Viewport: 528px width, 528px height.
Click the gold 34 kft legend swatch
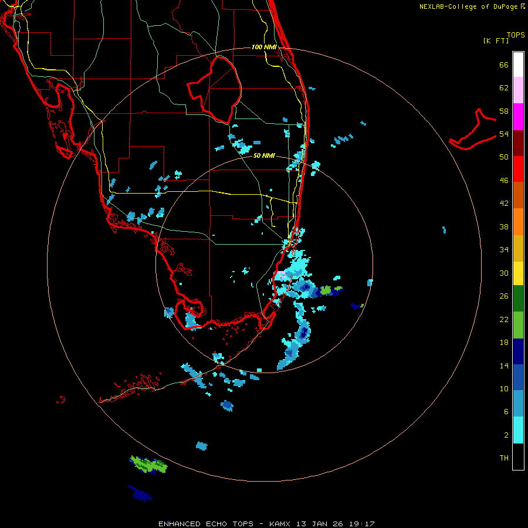[x=518, y=248]
